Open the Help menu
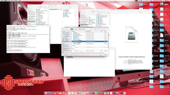Screen dimensions: 170x95 (x=20, y=1)
